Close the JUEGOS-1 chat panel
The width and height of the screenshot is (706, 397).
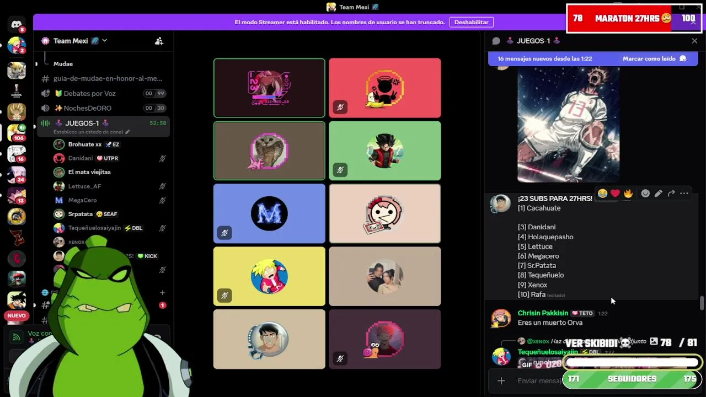pyautogui.click(x=694, y=41)
